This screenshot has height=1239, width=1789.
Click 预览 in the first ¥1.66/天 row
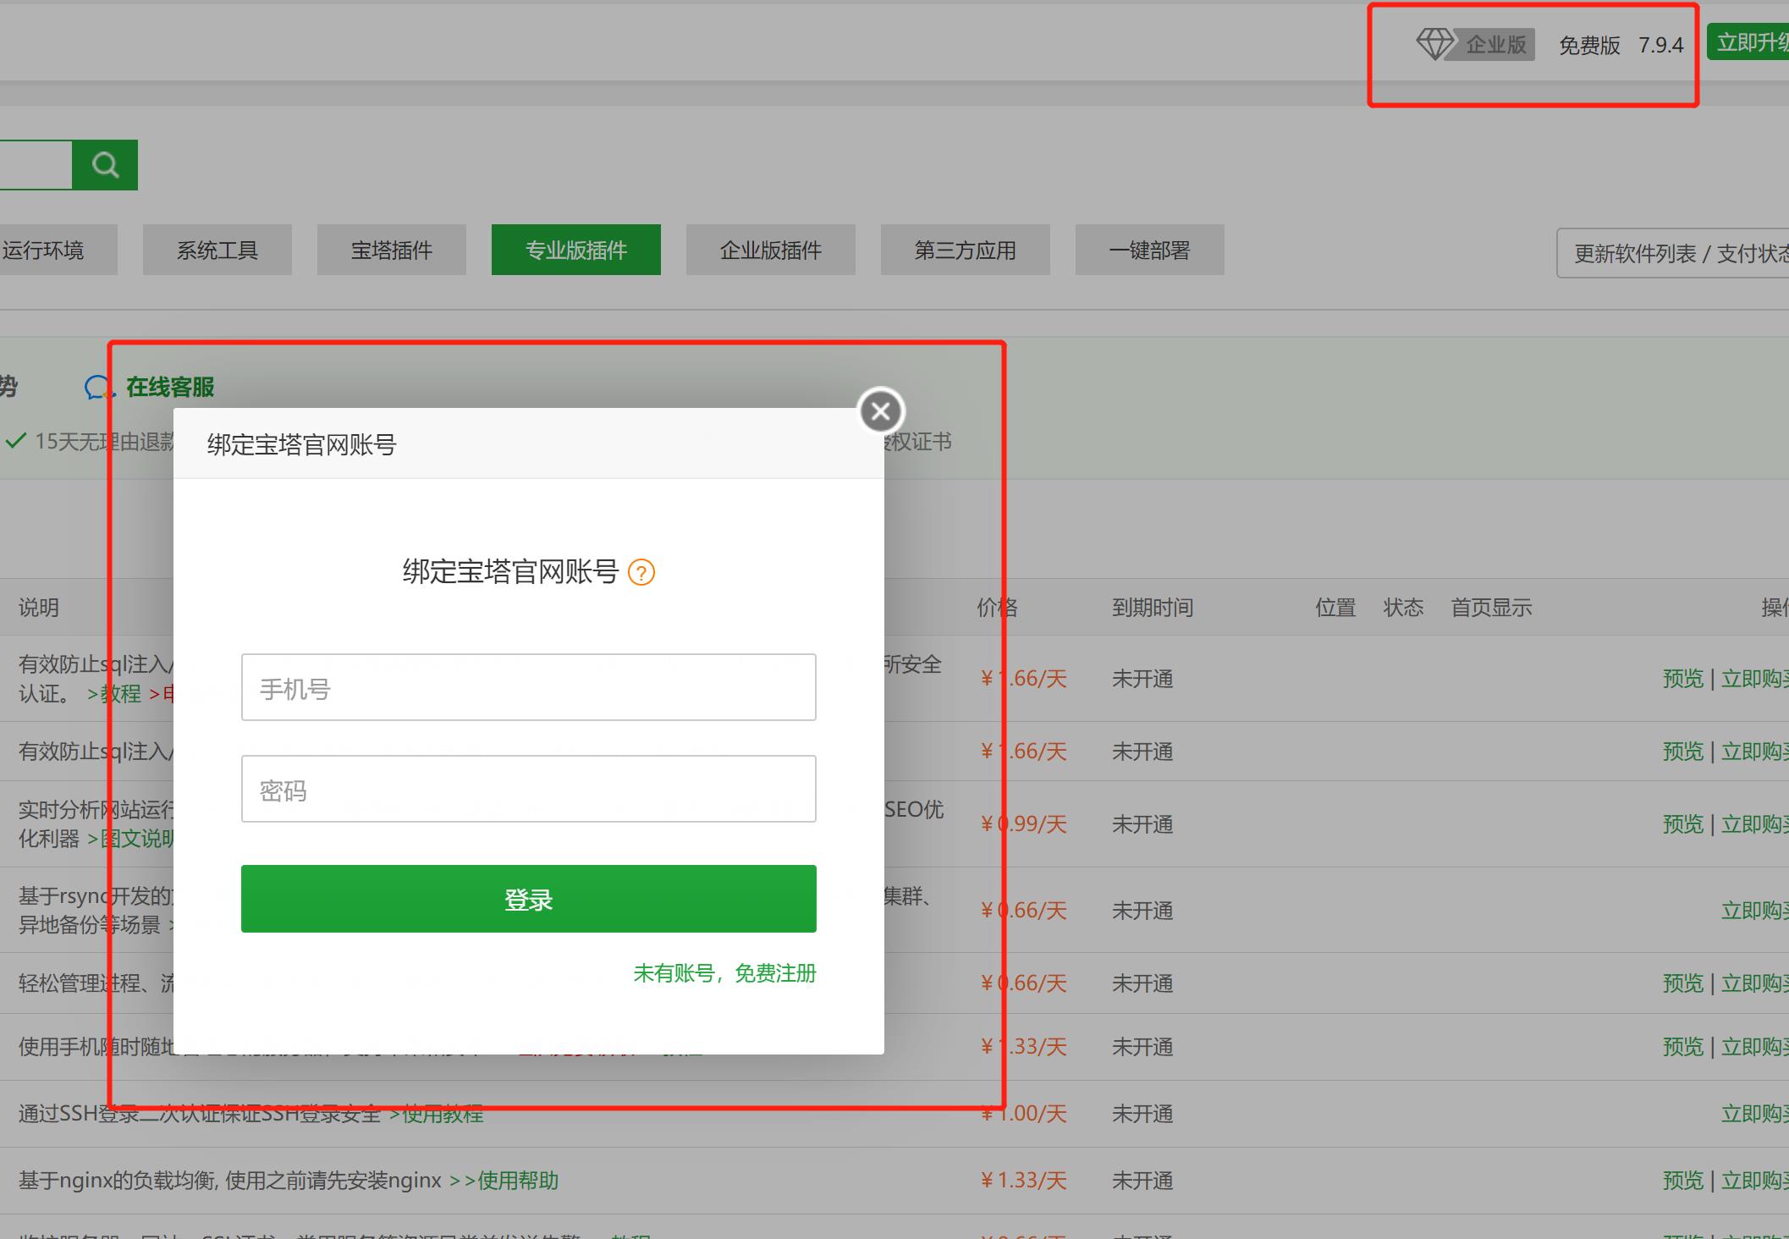(1682, 679)
